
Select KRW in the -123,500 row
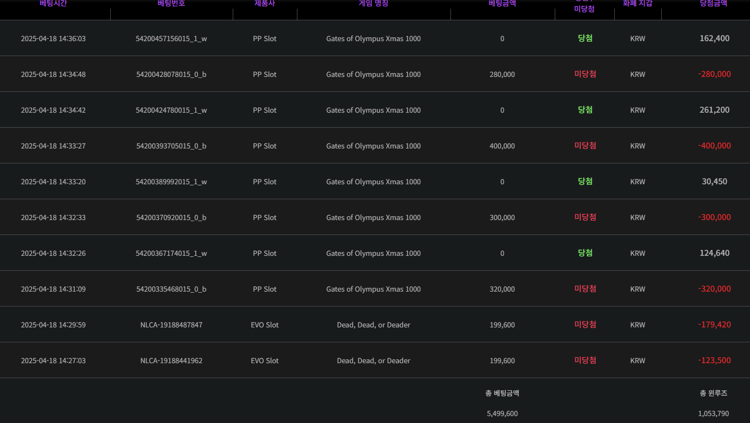638,361
